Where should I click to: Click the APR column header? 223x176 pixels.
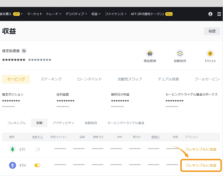[119, 137]
